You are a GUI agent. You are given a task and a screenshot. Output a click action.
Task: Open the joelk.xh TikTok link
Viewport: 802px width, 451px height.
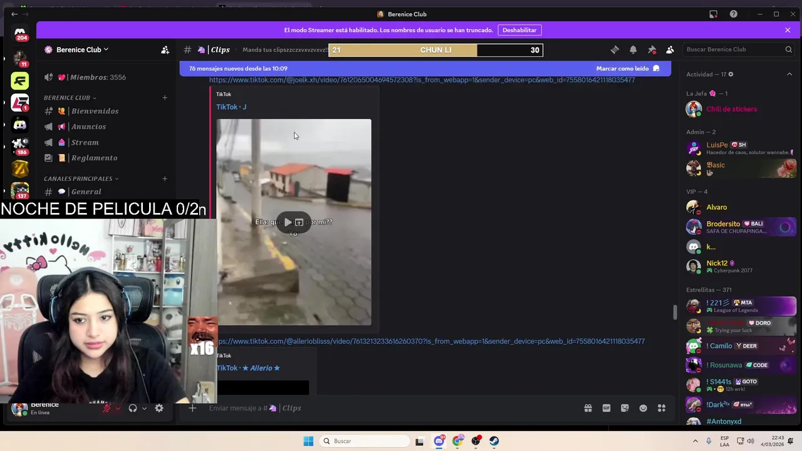point(422,80)
